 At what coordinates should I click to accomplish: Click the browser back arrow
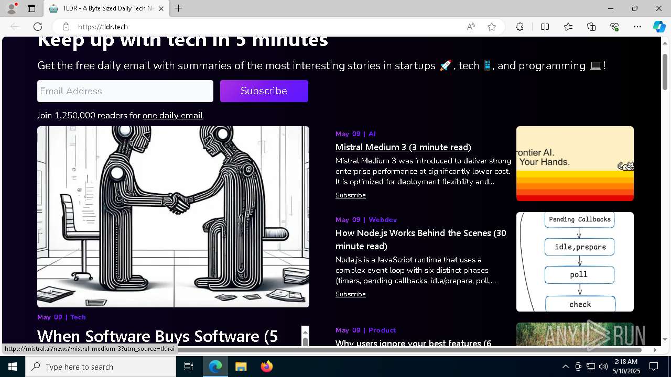15,27
